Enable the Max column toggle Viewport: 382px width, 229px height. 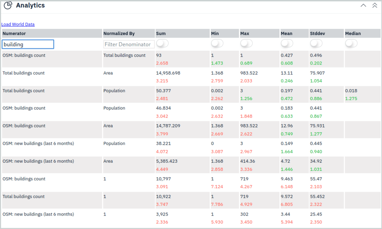click(x=246, y=44)
